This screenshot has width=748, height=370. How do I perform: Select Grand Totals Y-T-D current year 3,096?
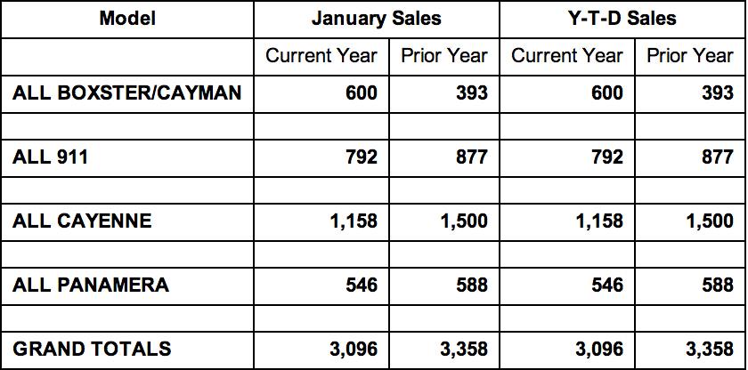coord(598,349)
